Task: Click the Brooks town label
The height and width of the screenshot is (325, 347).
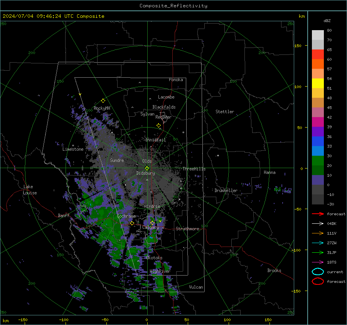Action: (x=274, y=271)
